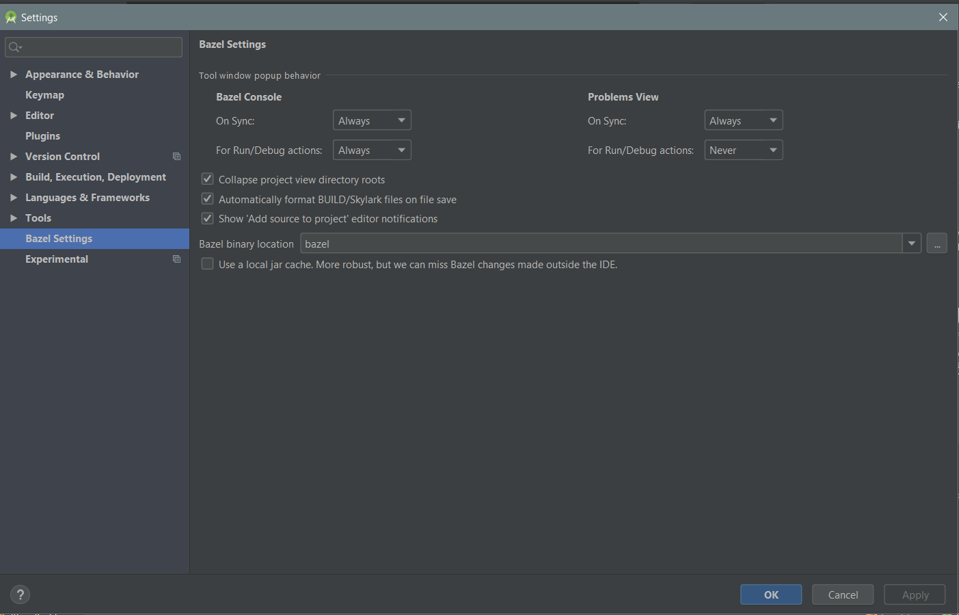Screen dimensions: 959x615
Task: Open the Plugins settings page
Action: 42,135
